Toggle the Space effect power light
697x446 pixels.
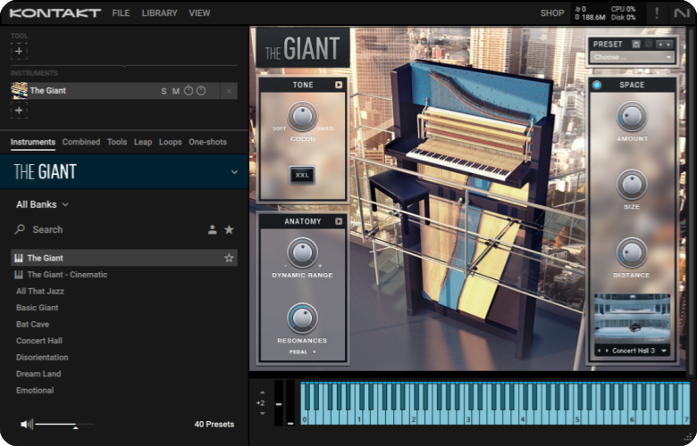597,85
